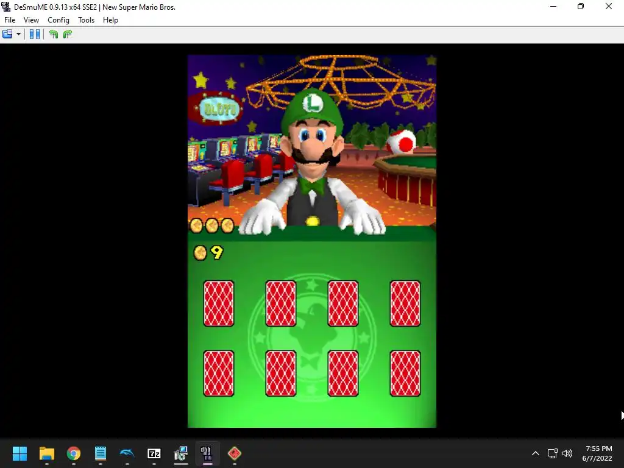Close the DeSmuME window

coord(609,6)
